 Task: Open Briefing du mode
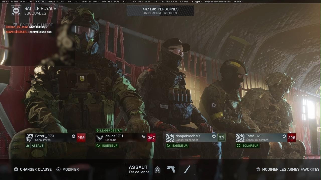coord(33,25)
